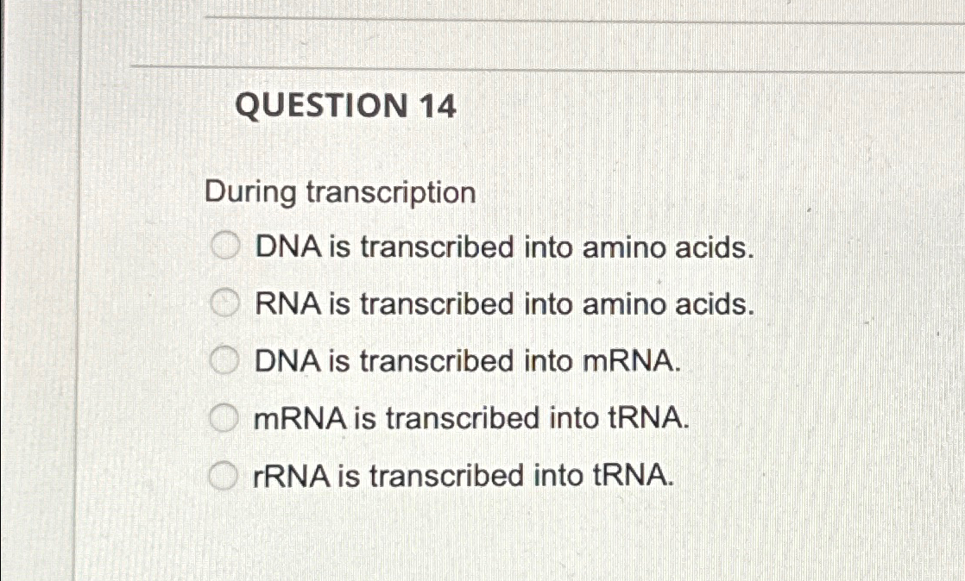The height and width of the screenshot is (581, 965).
Task: Select radio button for 'mRNA is transcribed into tRNA'
Action: pos(225,419)
